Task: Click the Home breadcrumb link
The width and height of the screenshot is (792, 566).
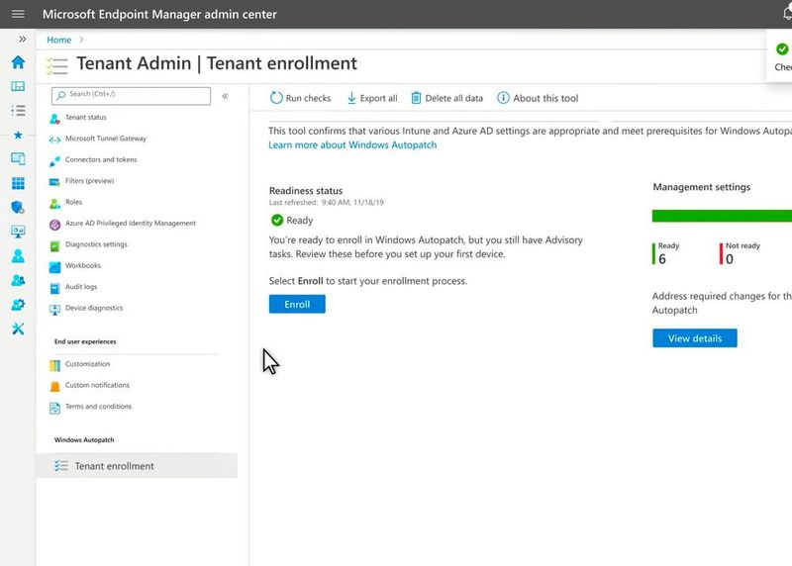Action: [59, 40]
